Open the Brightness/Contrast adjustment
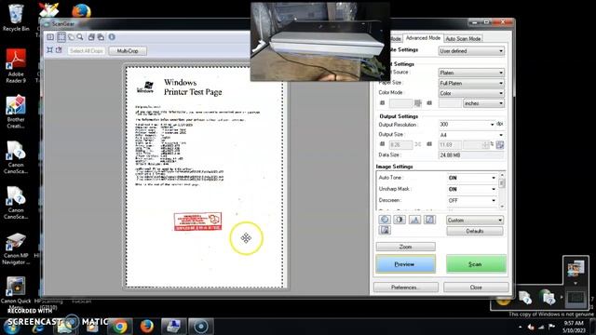The height and width of the screenshot is (335, 596). coord(400,220)
